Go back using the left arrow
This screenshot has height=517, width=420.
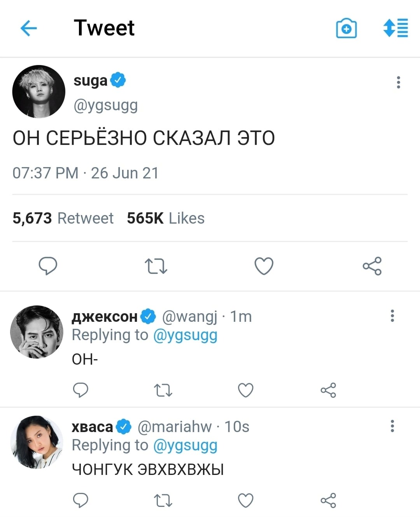point(28,28)
